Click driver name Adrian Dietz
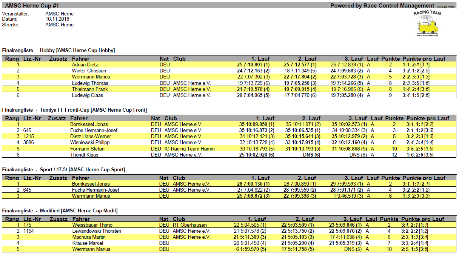459x255 pixels. click(x=85, y=65)
